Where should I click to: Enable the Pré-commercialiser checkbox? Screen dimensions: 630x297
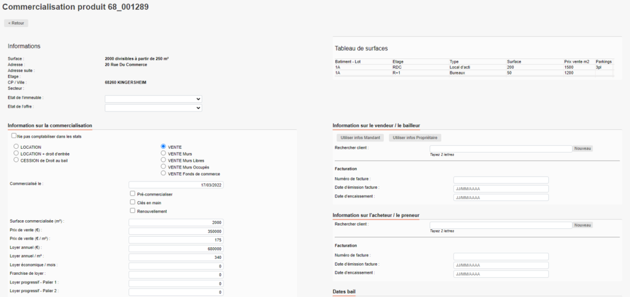point(132,194)
